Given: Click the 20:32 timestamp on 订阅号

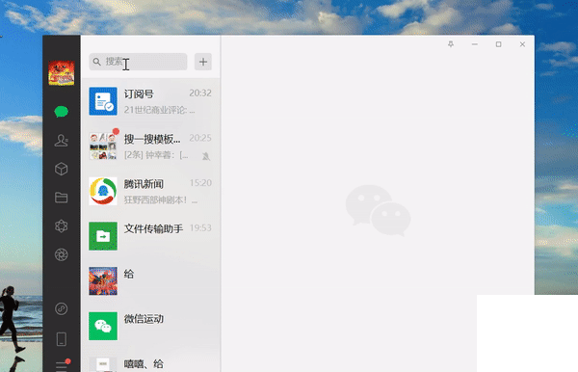Looking at the screenshot, I should pos(200,93).
